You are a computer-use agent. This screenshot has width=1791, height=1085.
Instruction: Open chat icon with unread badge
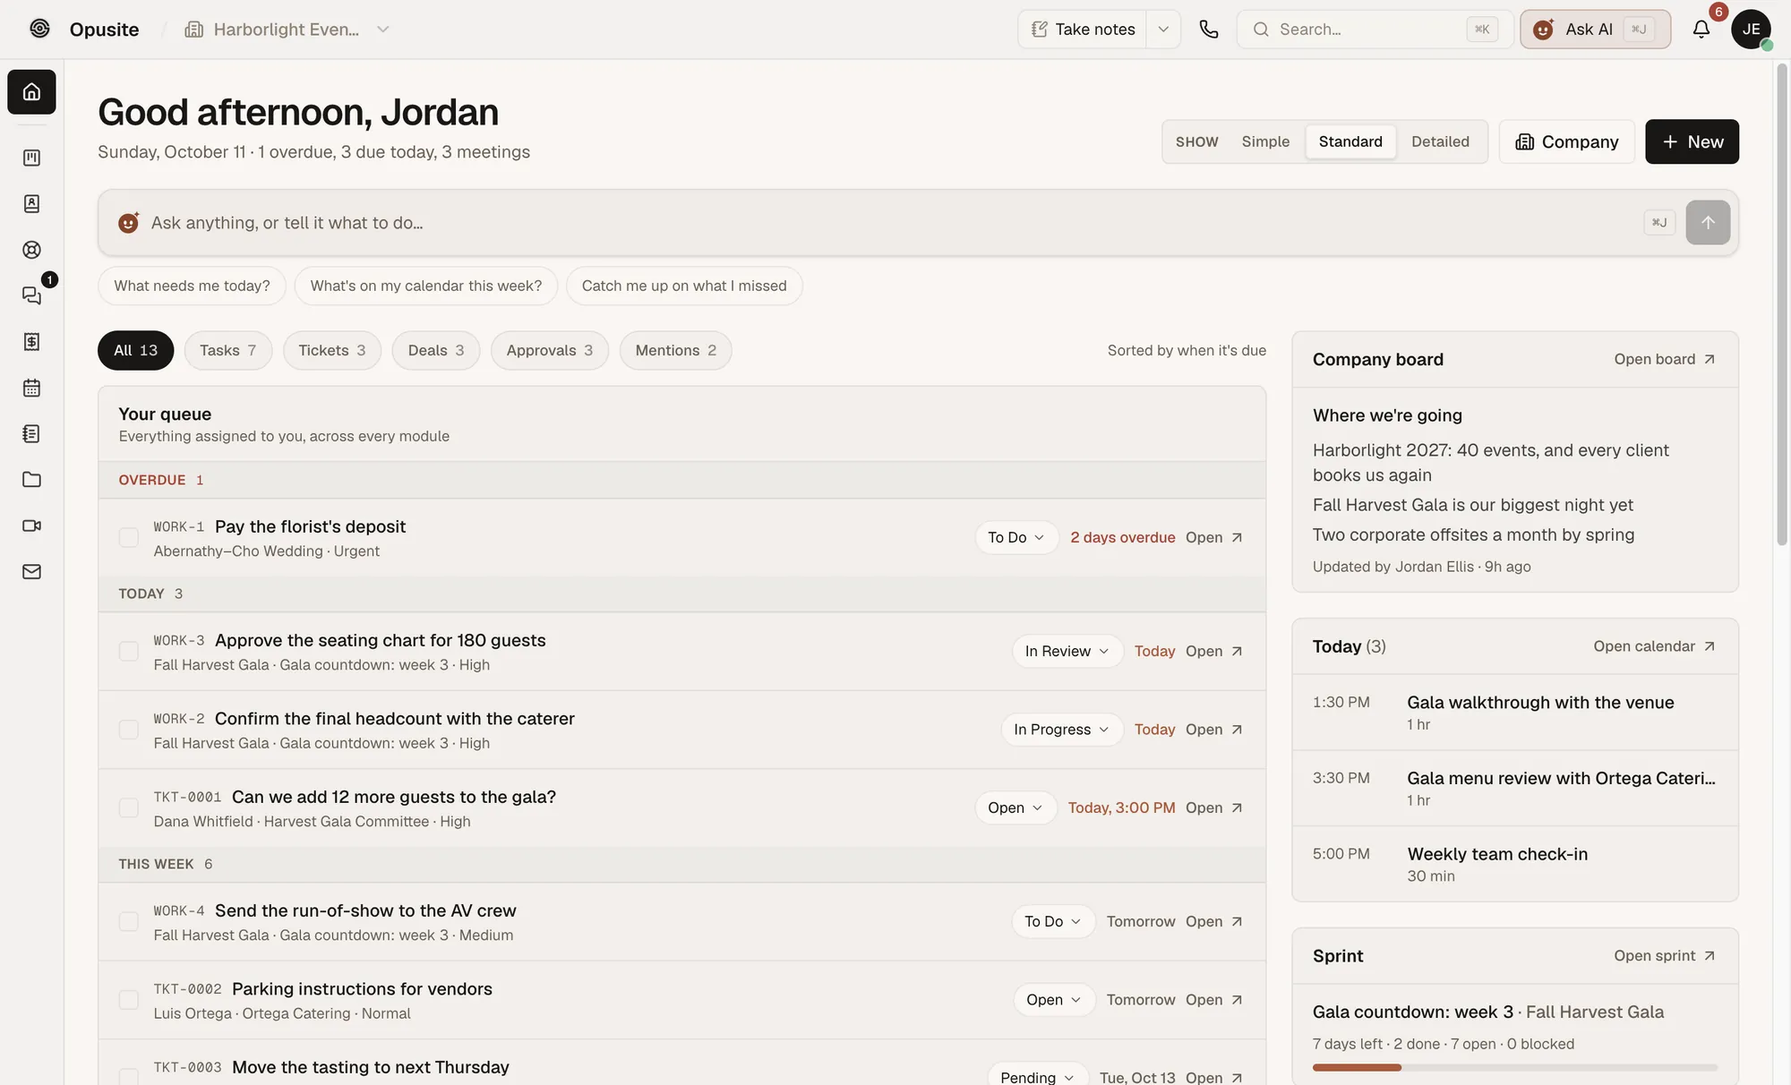click(31, 295)
